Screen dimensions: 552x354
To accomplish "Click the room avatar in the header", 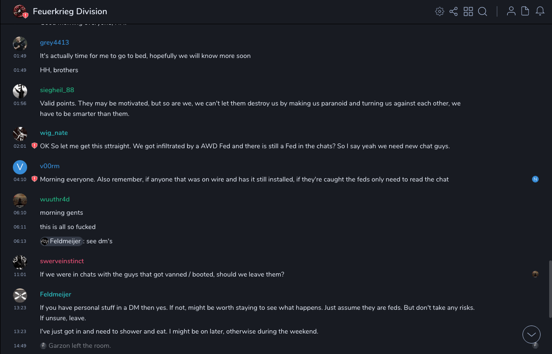I will pos(20,11).
